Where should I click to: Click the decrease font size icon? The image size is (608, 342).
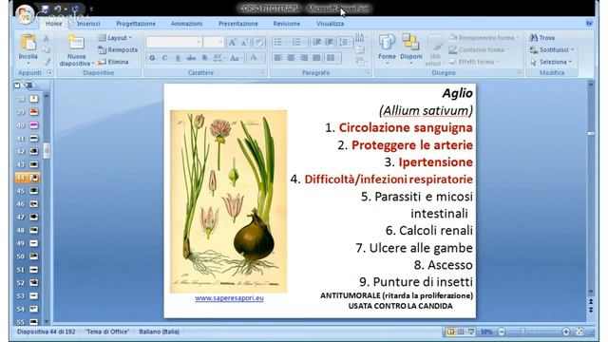click(245, 42)
